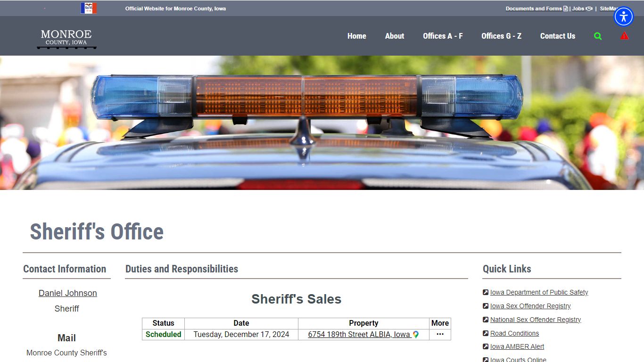Open Iowa Department of Public Safety link
Image resolution: width=644 pixels, height=362 pixels.
point(539,292)
